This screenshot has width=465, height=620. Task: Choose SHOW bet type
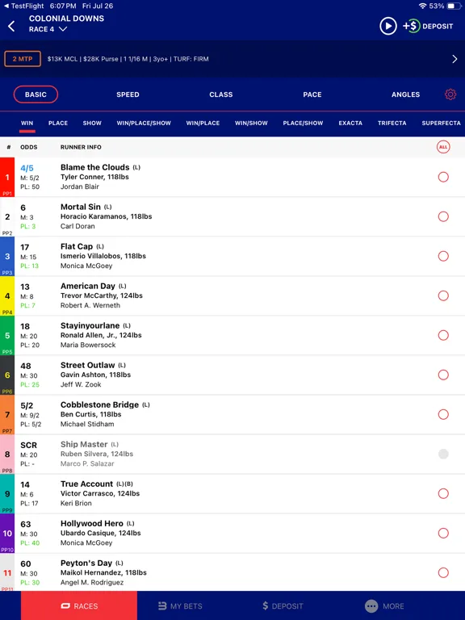point(92,123)
